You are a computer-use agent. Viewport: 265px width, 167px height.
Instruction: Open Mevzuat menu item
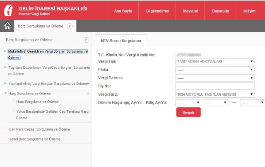[x=190, y=11]
